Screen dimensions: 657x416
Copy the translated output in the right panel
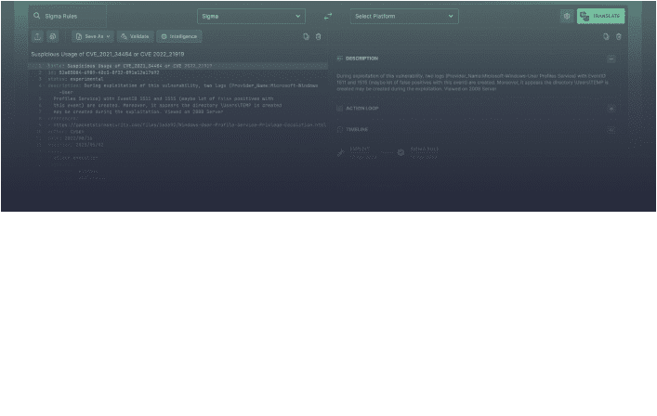(x=606, y=36)
